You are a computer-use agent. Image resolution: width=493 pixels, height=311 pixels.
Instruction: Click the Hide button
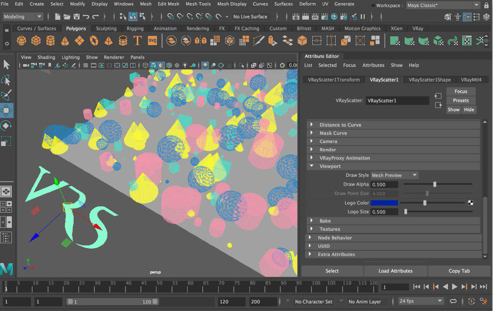pyautogui.click(x=469, y=109)
